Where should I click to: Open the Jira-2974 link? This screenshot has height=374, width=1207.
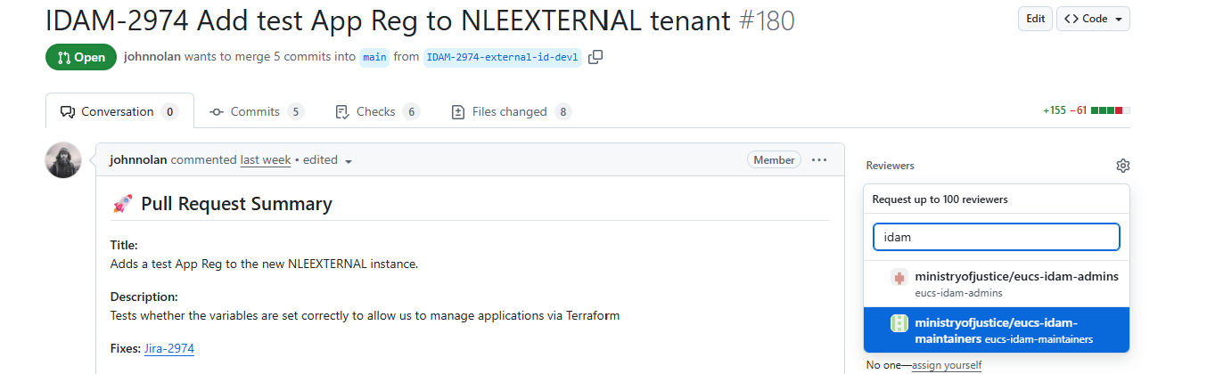click(169, 348)
